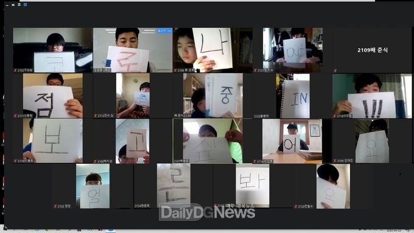Select participant tile showing '!!!' sign
Viewport: 414px width, 233px height.
click(x=372, y=96)
